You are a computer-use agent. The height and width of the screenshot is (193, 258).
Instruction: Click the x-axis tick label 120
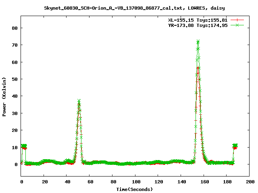(159, 182)
